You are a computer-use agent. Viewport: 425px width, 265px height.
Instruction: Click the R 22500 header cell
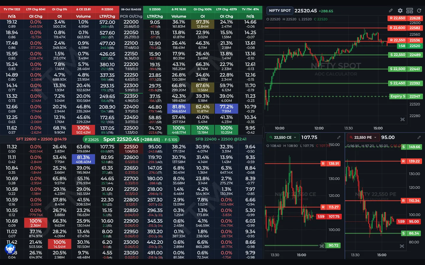[x=107, y=9]
